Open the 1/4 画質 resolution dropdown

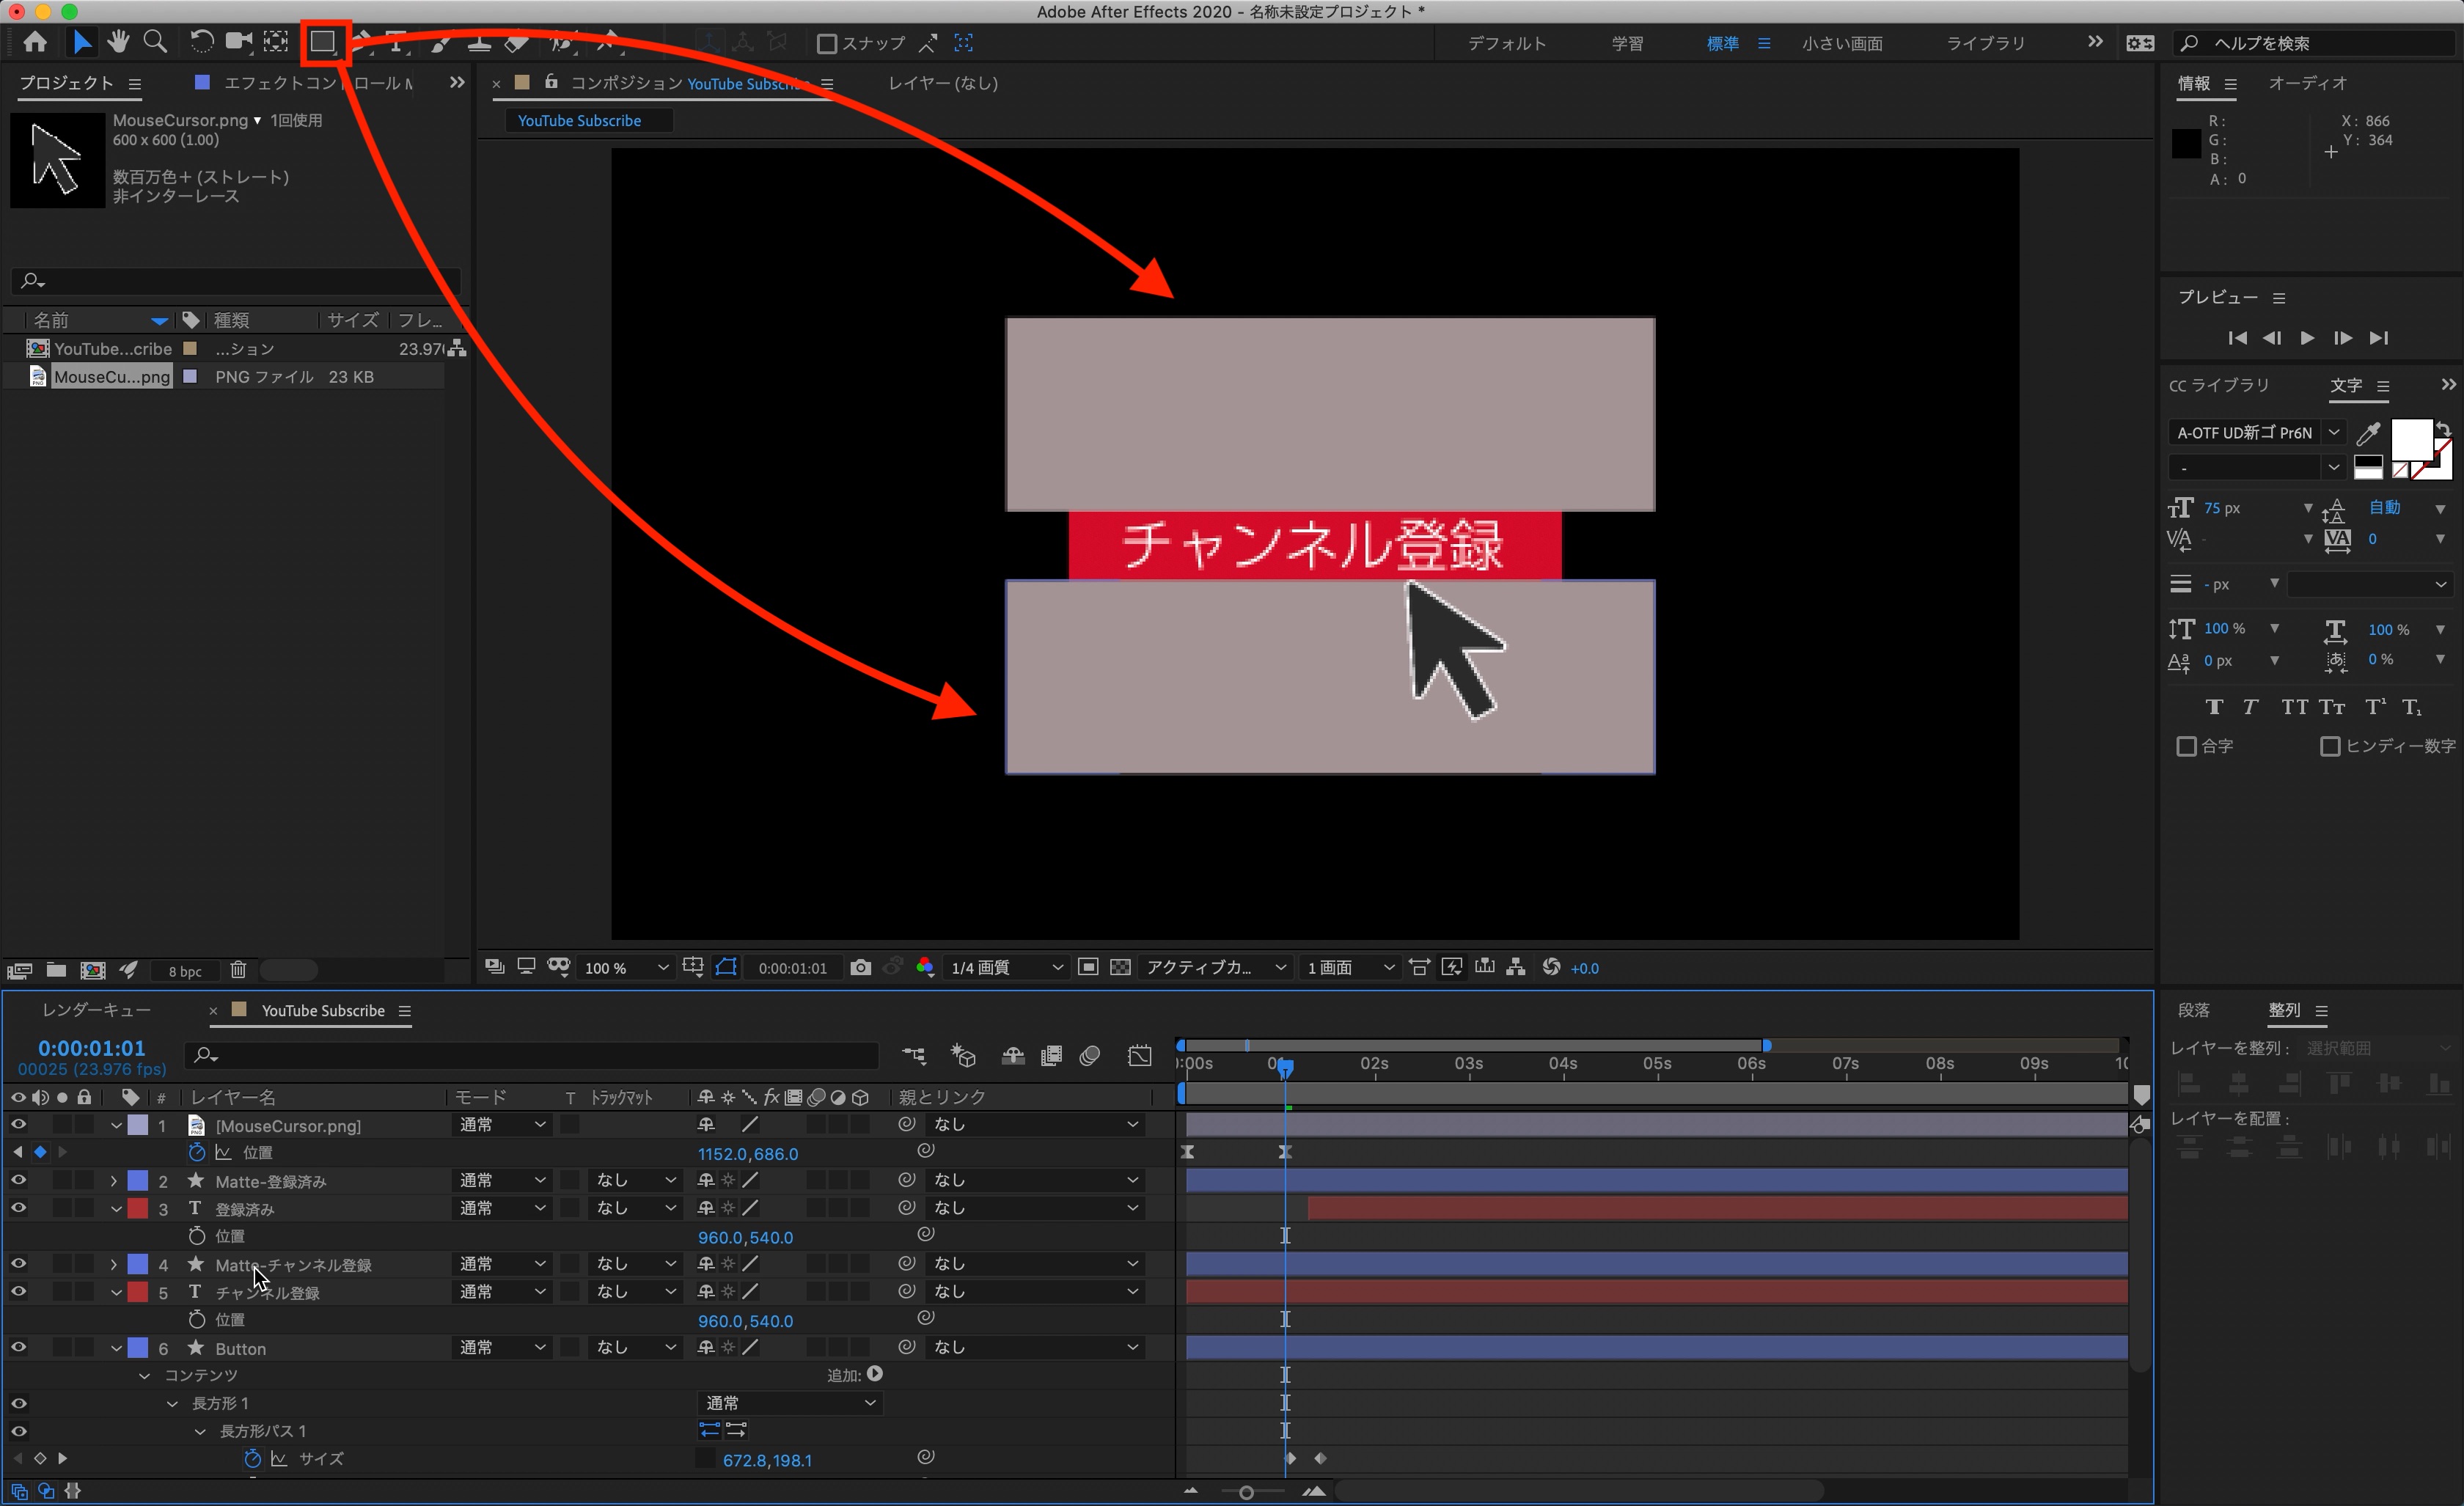[x=1006, y=967]
